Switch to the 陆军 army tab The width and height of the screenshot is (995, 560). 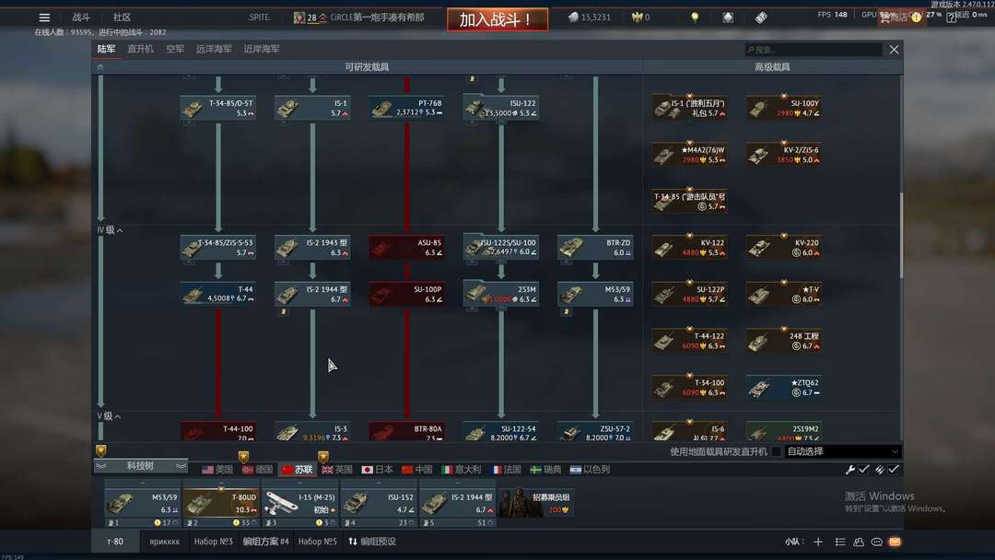[106, 49]
